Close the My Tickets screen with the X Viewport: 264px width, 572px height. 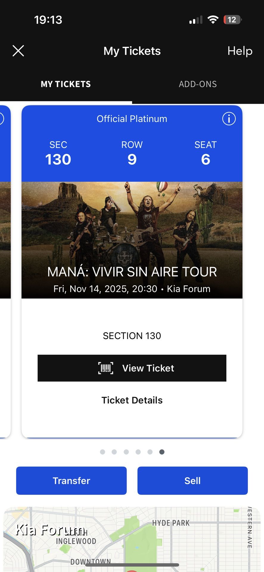(x=18, y=51)
